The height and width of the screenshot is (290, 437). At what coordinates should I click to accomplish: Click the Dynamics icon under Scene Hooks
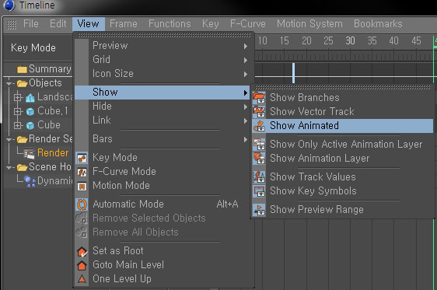[x=30, y=182]
